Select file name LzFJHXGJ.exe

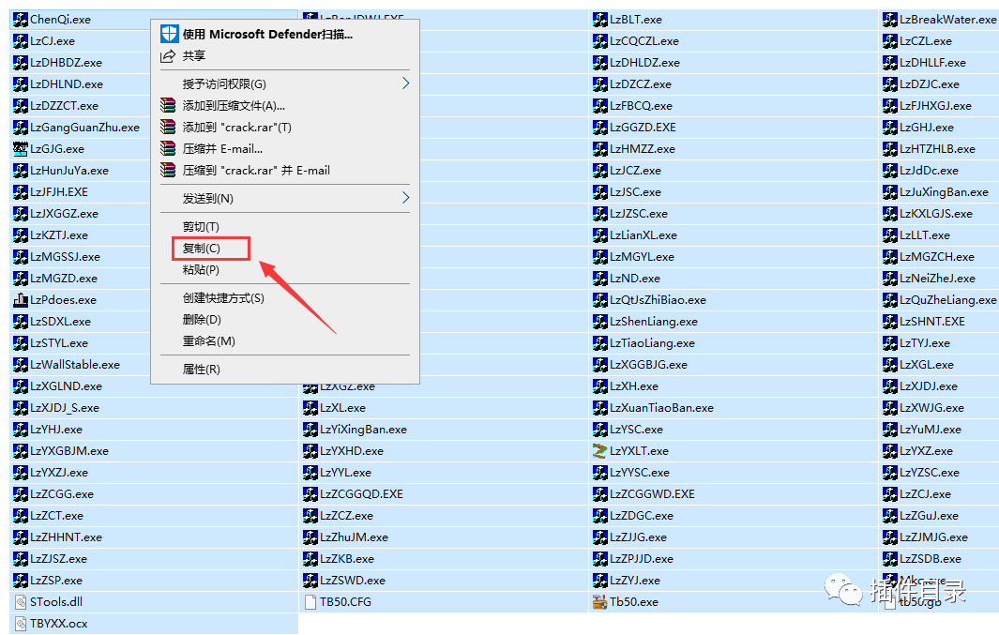click(x=936, y=106)
